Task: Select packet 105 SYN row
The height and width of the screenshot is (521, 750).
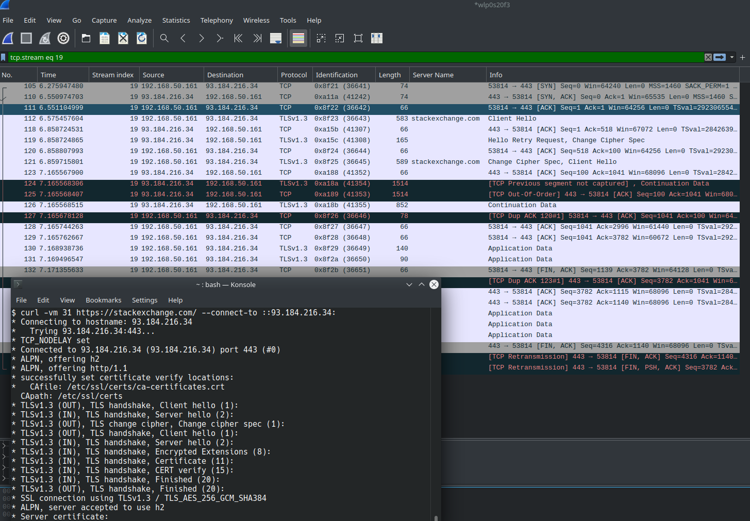Action: tap(370, 86)
